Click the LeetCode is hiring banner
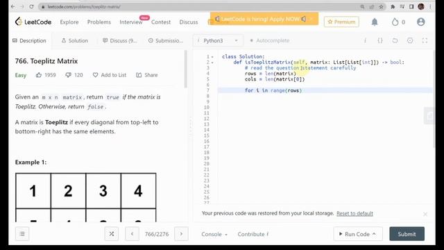The height and width of the screenshot is (250, 444). (x=264, y=19)
